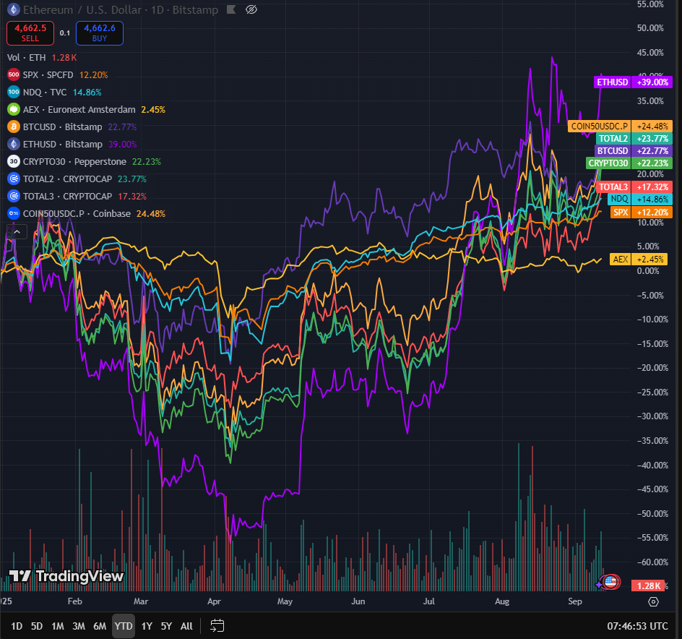
Task: Click the COIN50USDC.P Coinbase icon
Action: point(14,214)
